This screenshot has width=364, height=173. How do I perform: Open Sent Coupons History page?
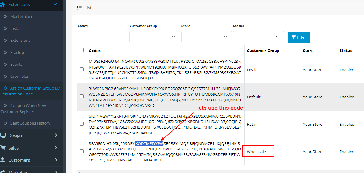[x=30, y=123]
